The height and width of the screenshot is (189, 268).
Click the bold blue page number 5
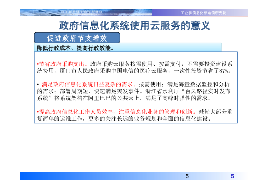click(x=232, y=176)
